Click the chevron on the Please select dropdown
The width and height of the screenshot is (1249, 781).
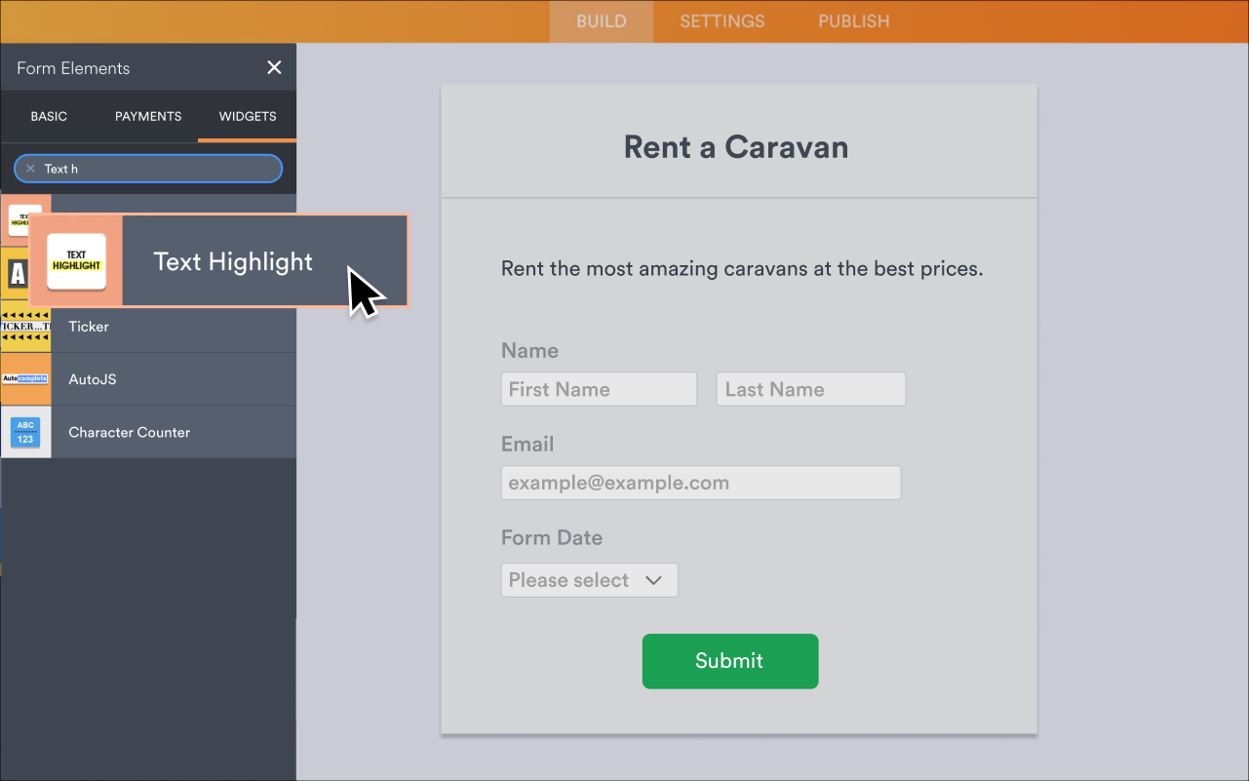click(653, 579)
